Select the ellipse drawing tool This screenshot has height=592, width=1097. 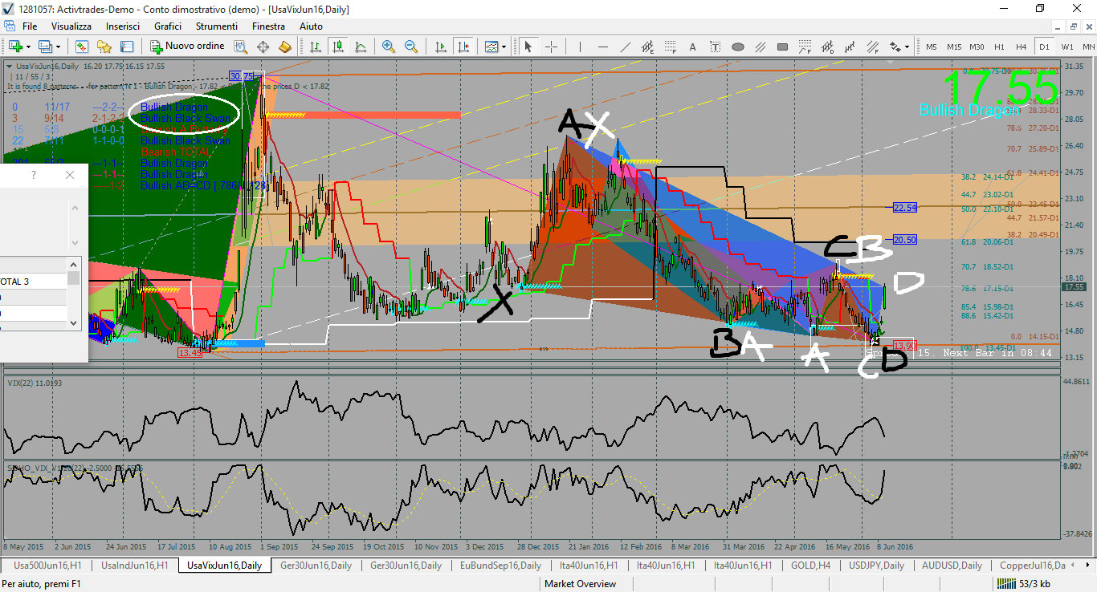click(737, 47)
